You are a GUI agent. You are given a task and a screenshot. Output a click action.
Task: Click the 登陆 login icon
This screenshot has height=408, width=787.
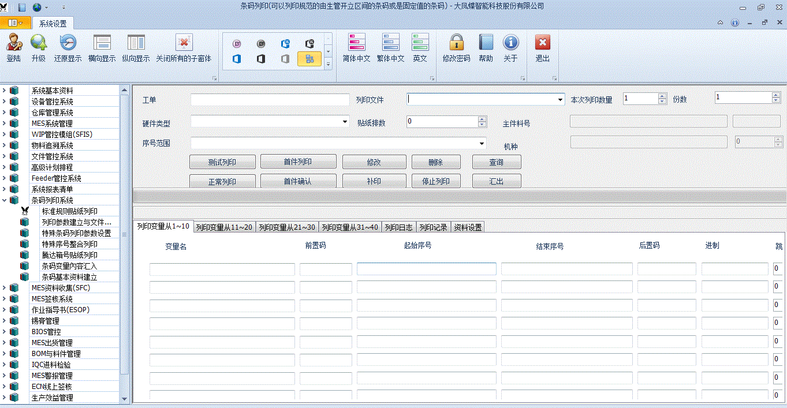coord(14,43)
